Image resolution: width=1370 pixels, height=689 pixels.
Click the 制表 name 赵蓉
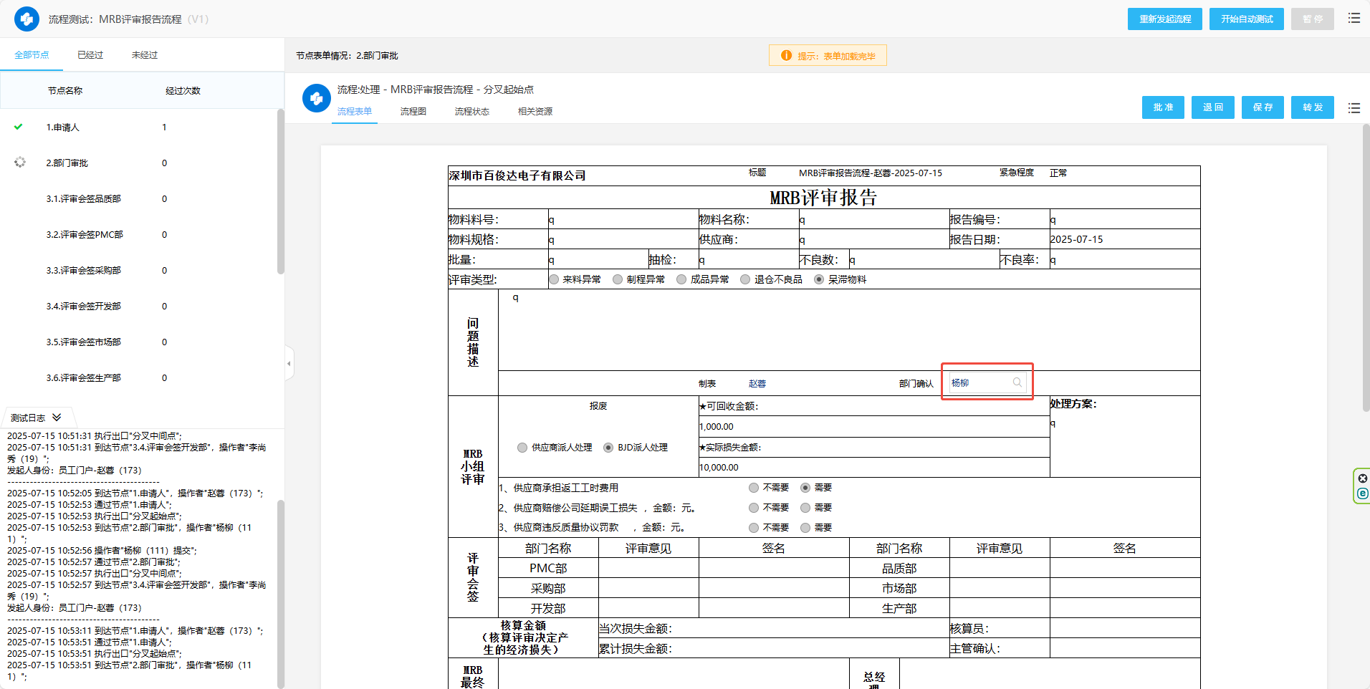pos(757,384)
